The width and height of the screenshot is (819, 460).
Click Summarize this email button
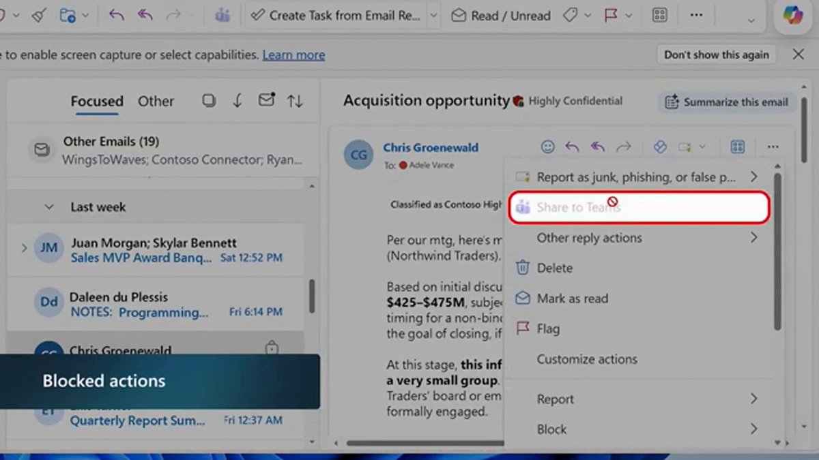728,102
